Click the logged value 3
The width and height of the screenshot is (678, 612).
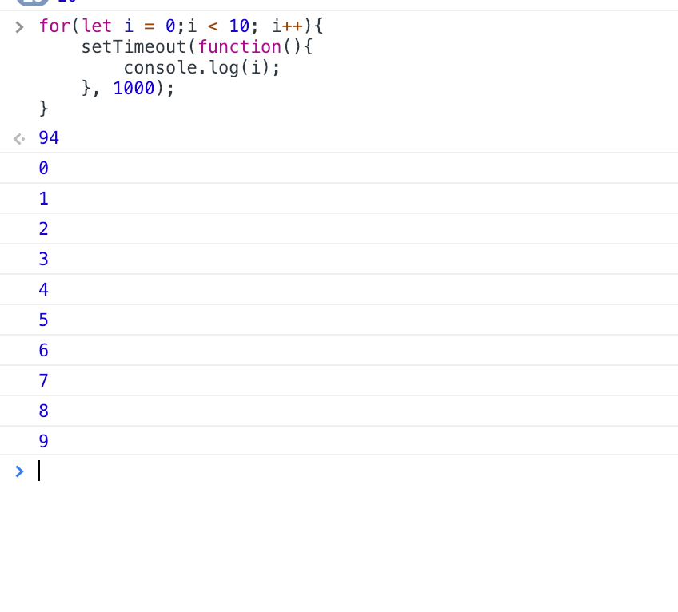43,259
